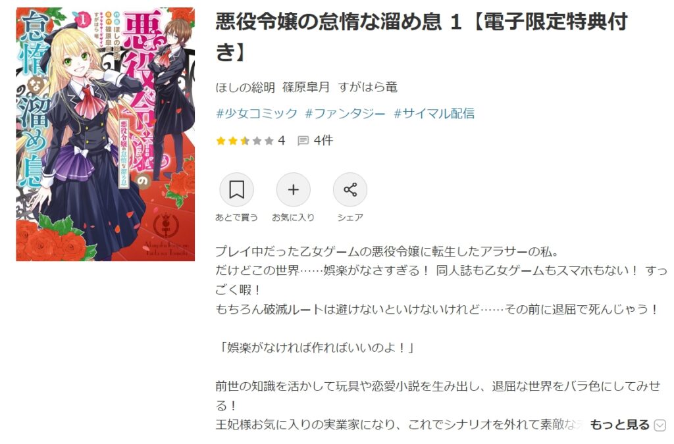Screen dimensions: 674x444
Task: Select author link 篠原皐月
Action: click(x=306, y=87)
